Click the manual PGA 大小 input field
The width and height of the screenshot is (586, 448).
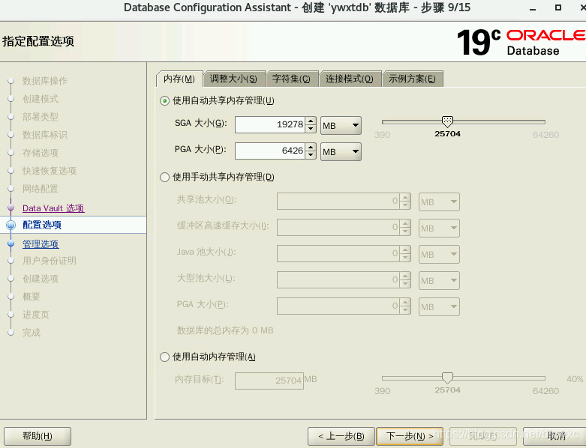(338, 306)
